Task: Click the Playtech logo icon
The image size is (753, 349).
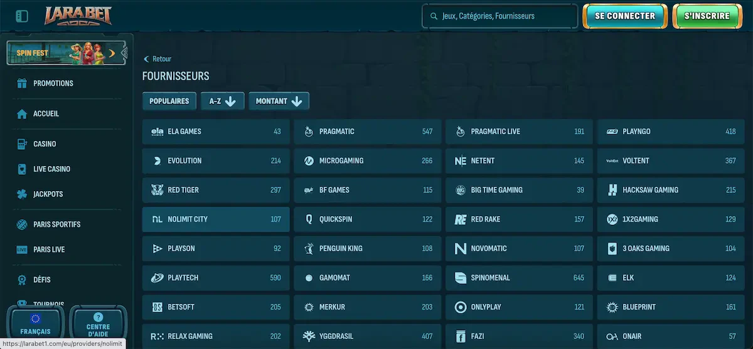Action: (x=157, y=278)
